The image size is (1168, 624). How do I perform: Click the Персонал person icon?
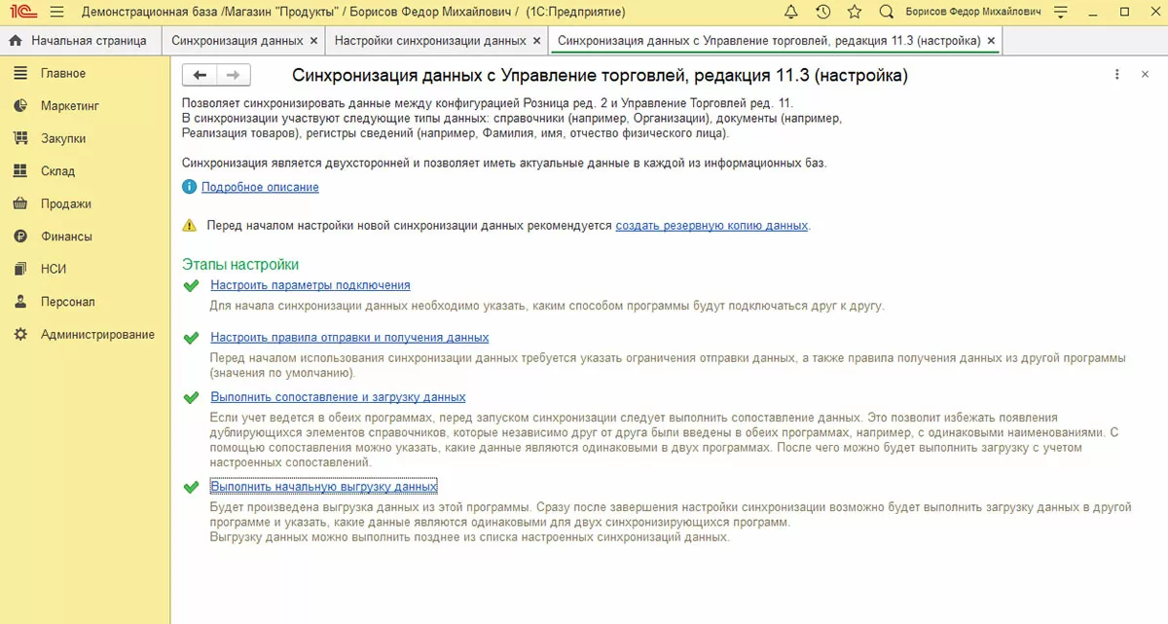19,302
